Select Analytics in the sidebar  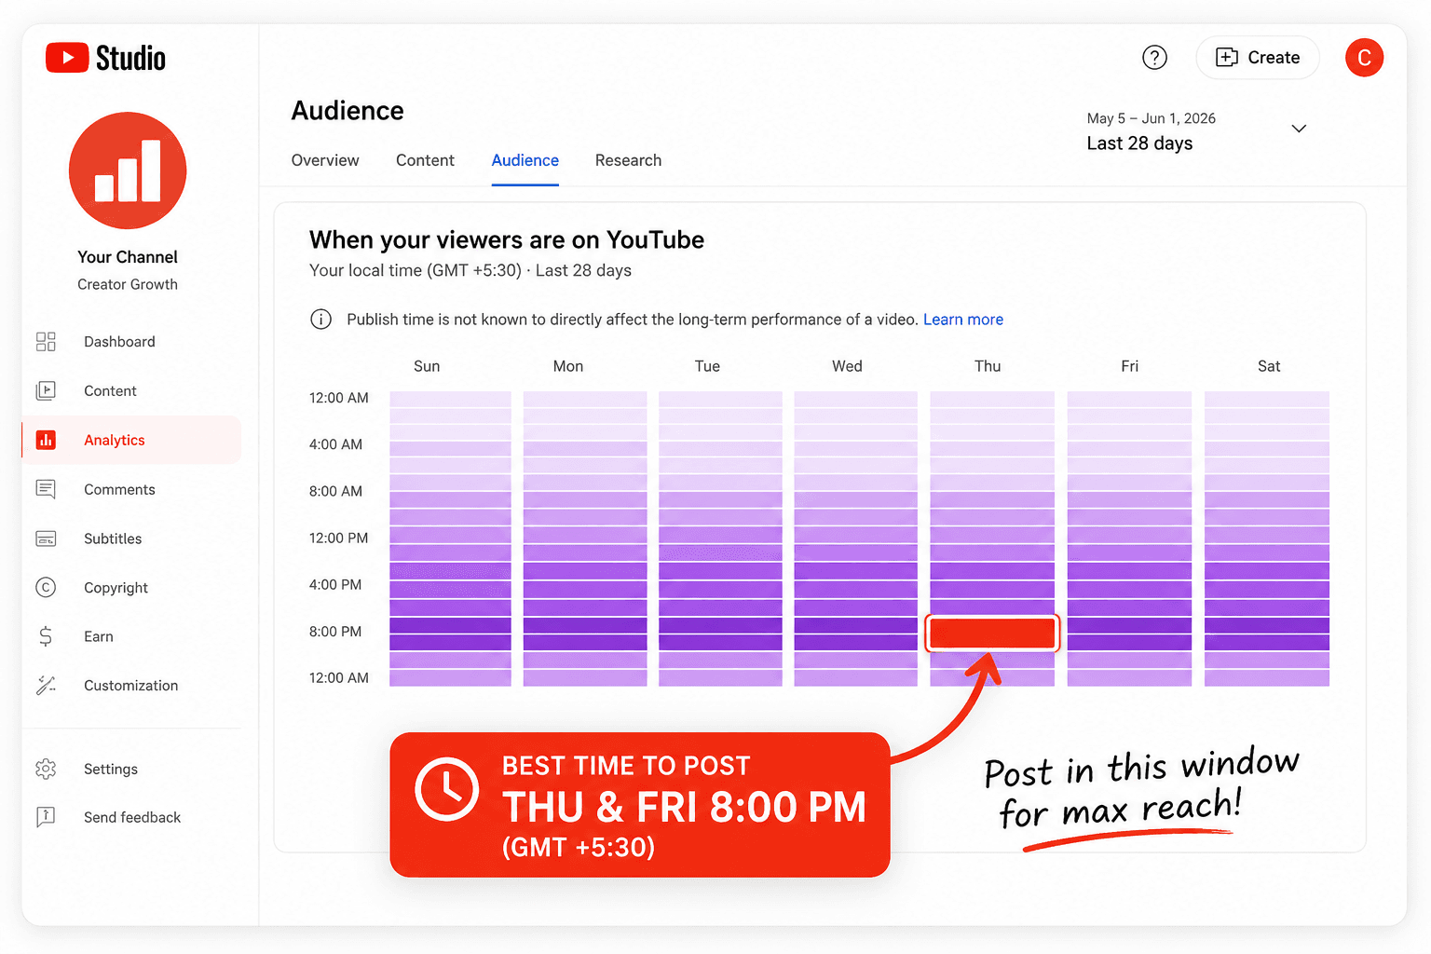[x=131, y=440]
